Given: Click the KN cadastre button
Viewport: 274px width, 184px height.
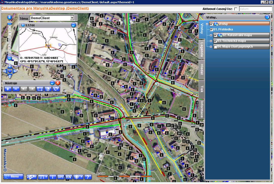Looking at the screenshot, I should [x=68, y=177].
